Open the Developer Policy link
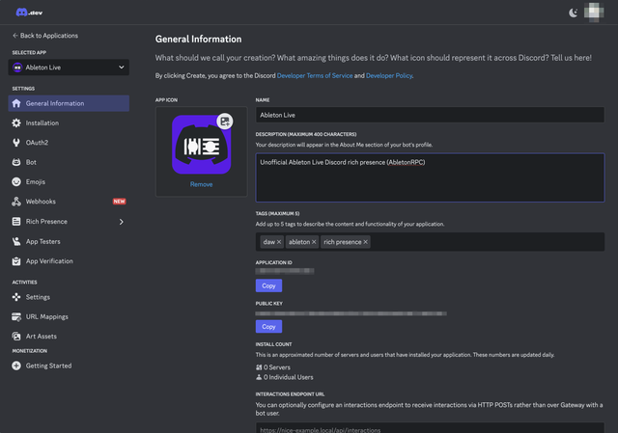The height and width of the screenshot is (433, 618). pos(389,75)
